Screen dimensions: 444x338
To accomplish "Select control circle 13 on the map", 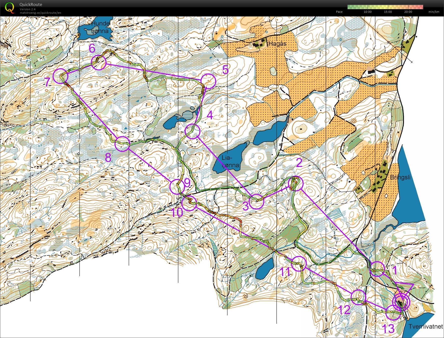I will [x=393, y=312].
